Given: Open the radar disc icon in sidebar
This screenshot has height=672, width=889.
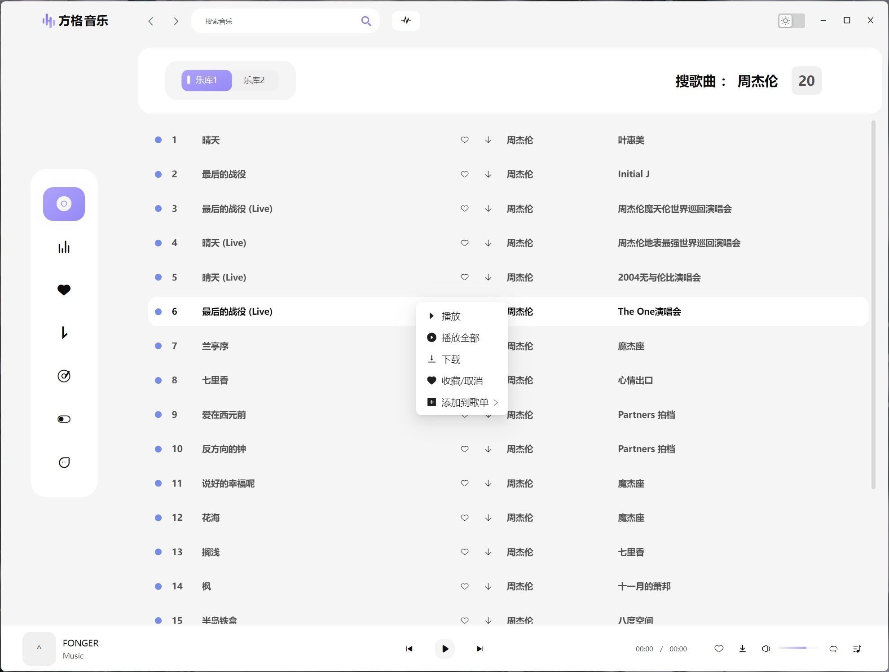Looking at the screenshot, I should 64,376.
